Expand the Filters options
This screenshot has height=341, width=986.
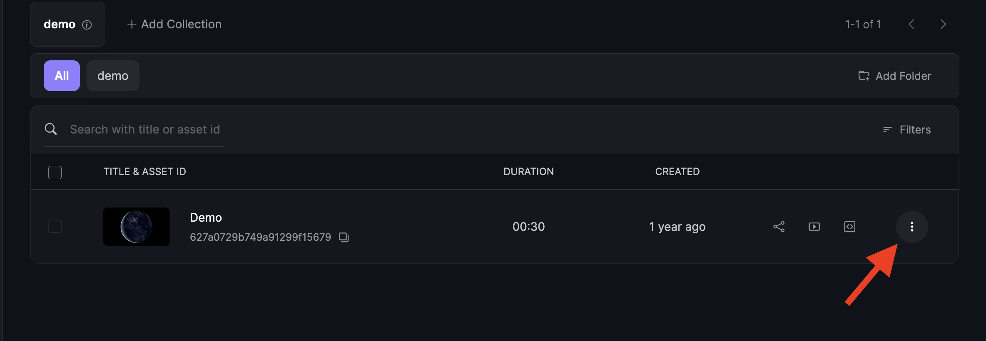click(906, 130)
